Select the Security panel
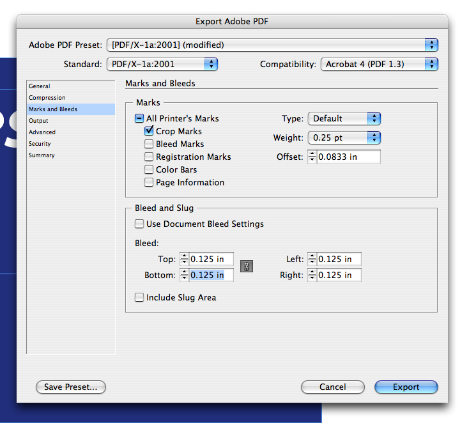The height and width of the screenshot is (427, 469). [71, 144]
